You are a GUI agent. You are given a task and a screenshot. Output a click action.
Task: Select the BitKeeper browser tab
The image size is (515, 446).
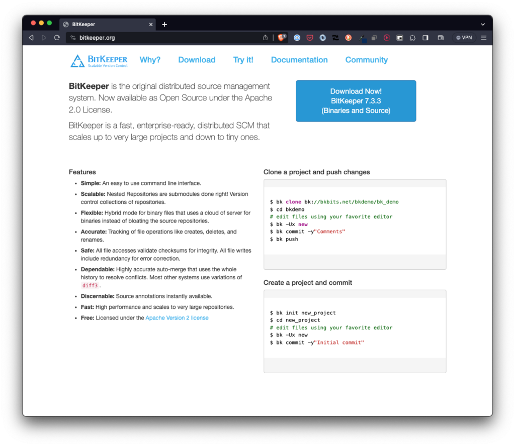coord(108,24)
